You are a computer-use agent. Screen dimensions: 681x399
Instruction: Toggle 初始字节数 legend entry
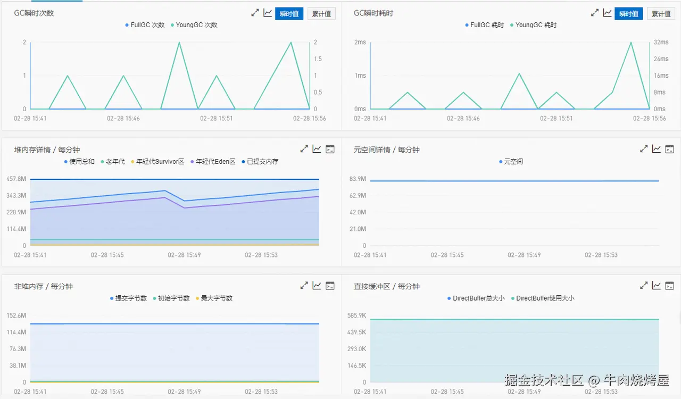pos(171,298)
